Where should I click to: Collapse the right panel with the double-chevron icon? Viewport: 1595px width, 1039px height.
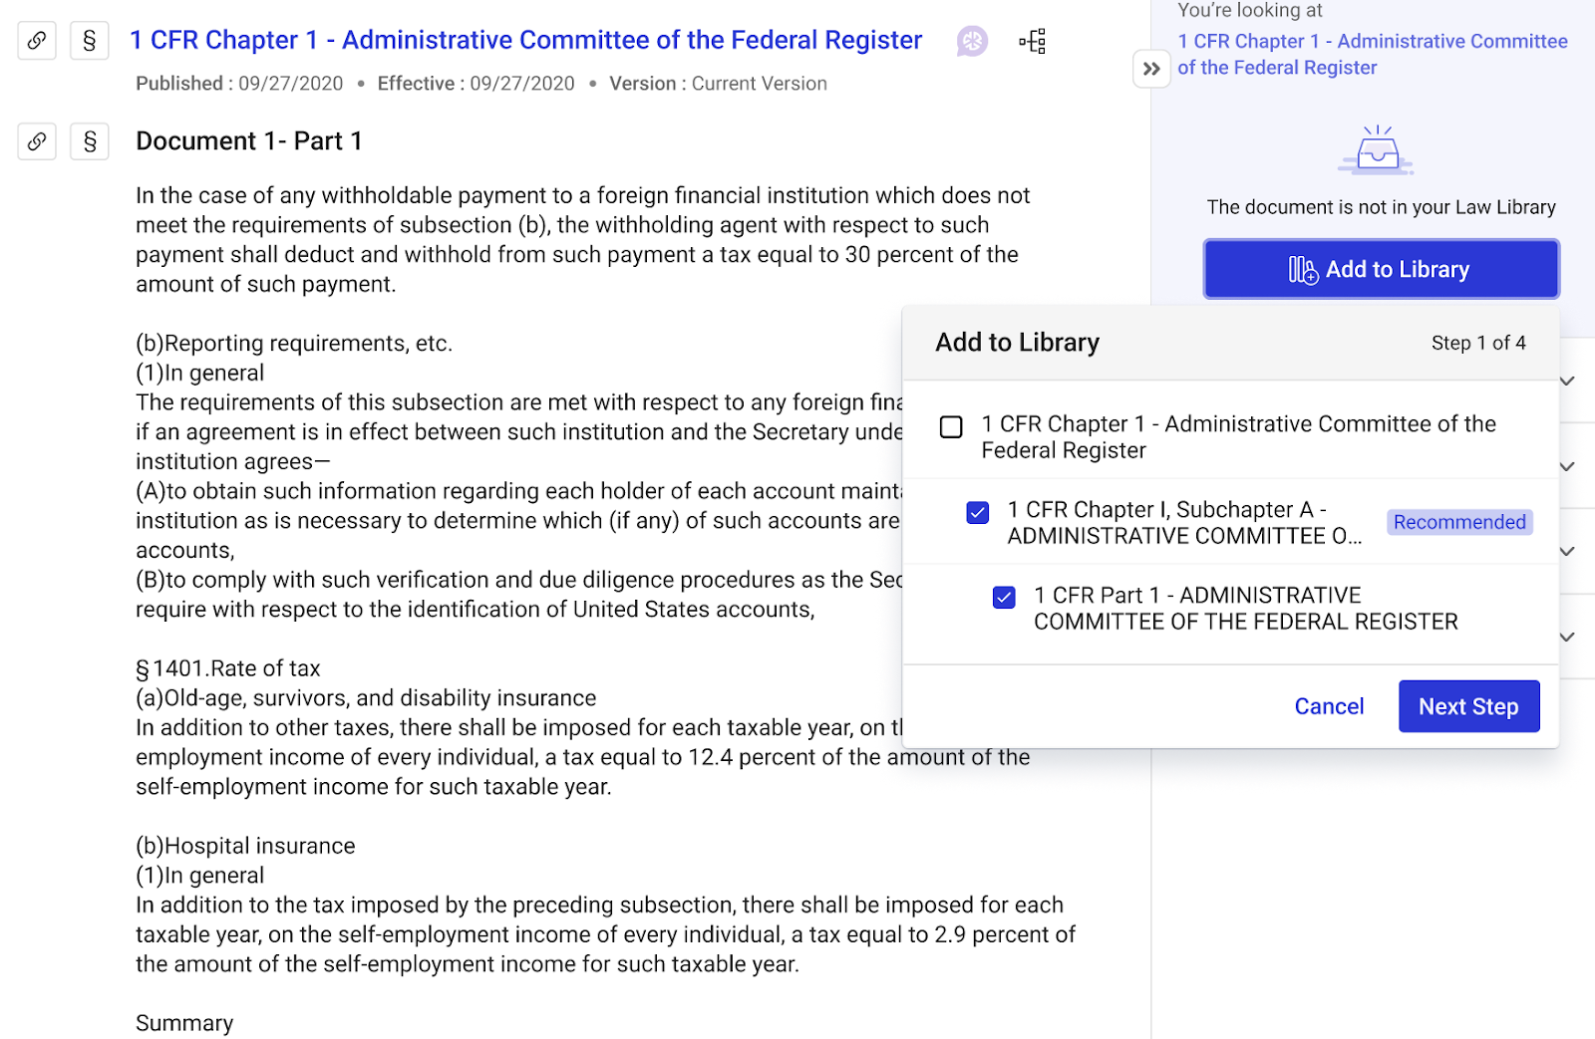(1151, 69)
